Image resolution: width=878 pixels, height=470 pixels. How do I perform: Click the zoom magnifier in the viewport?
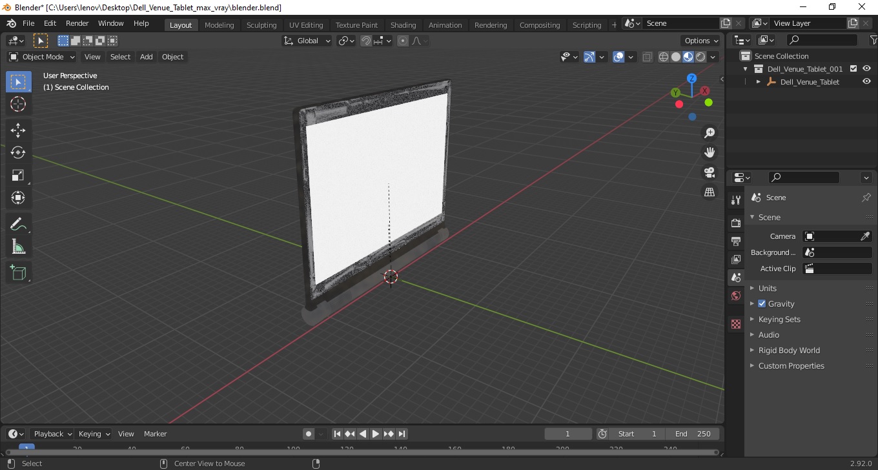[x=710, y=133]
